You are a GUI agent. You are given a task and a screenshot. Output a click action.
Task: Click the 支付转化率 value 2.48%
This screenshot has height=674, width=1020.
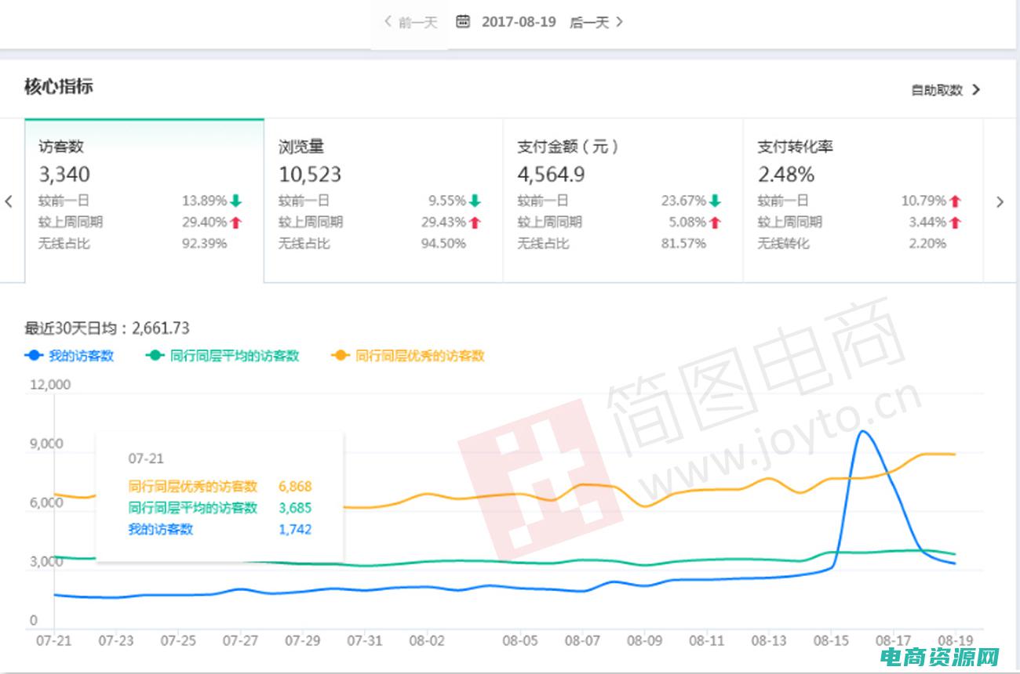point(785,174)
